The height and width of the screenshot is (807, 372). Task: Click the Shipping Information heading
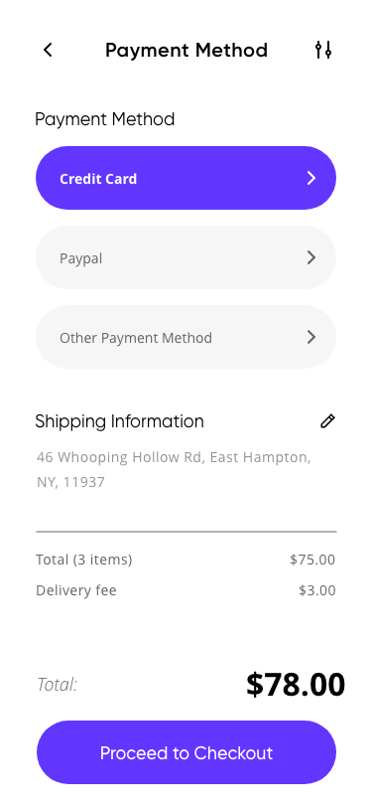click(119, 421)
